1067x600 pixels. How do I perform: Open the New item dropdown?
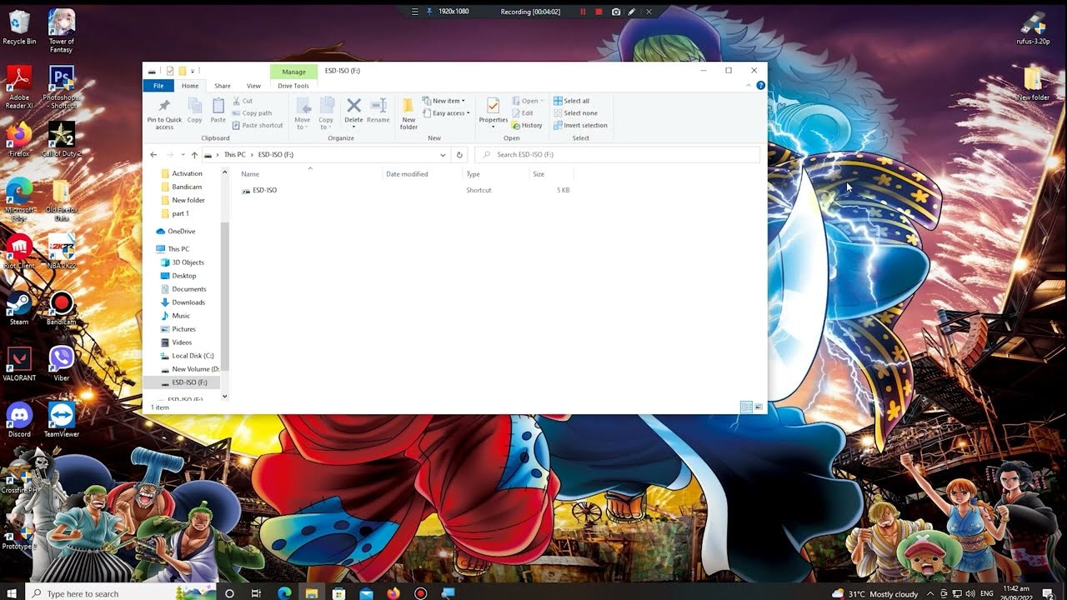444,101
